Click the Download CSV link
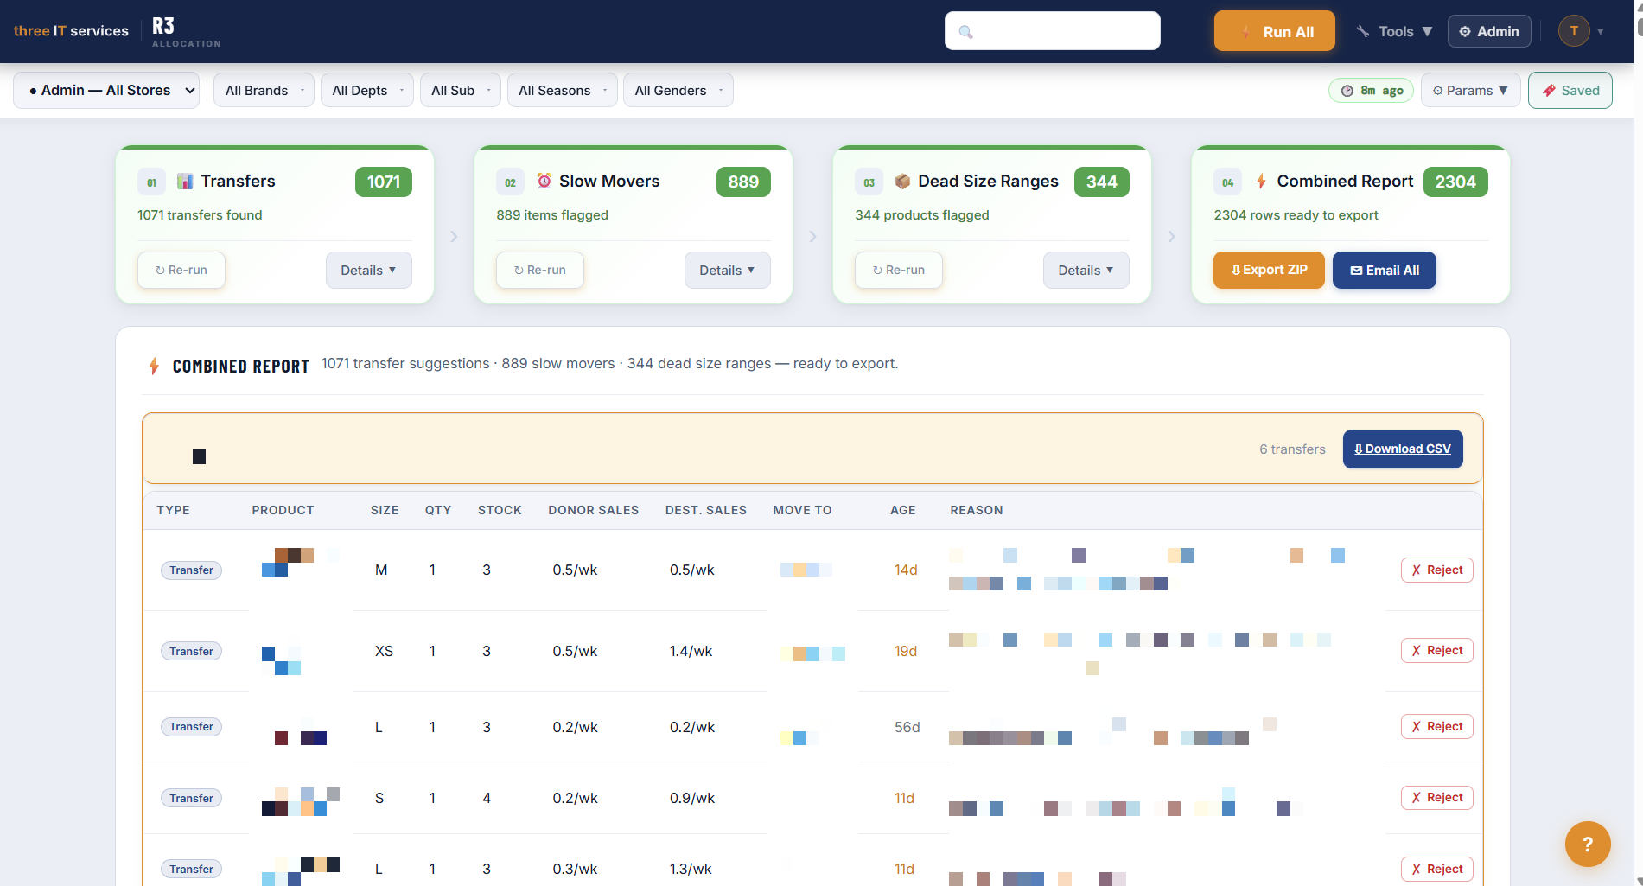The width and height of the screenshot is (1643, 886). [x=1403, y=449]
